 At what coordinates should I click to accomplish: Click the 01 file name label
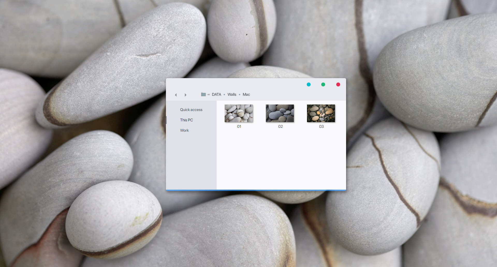239,127
